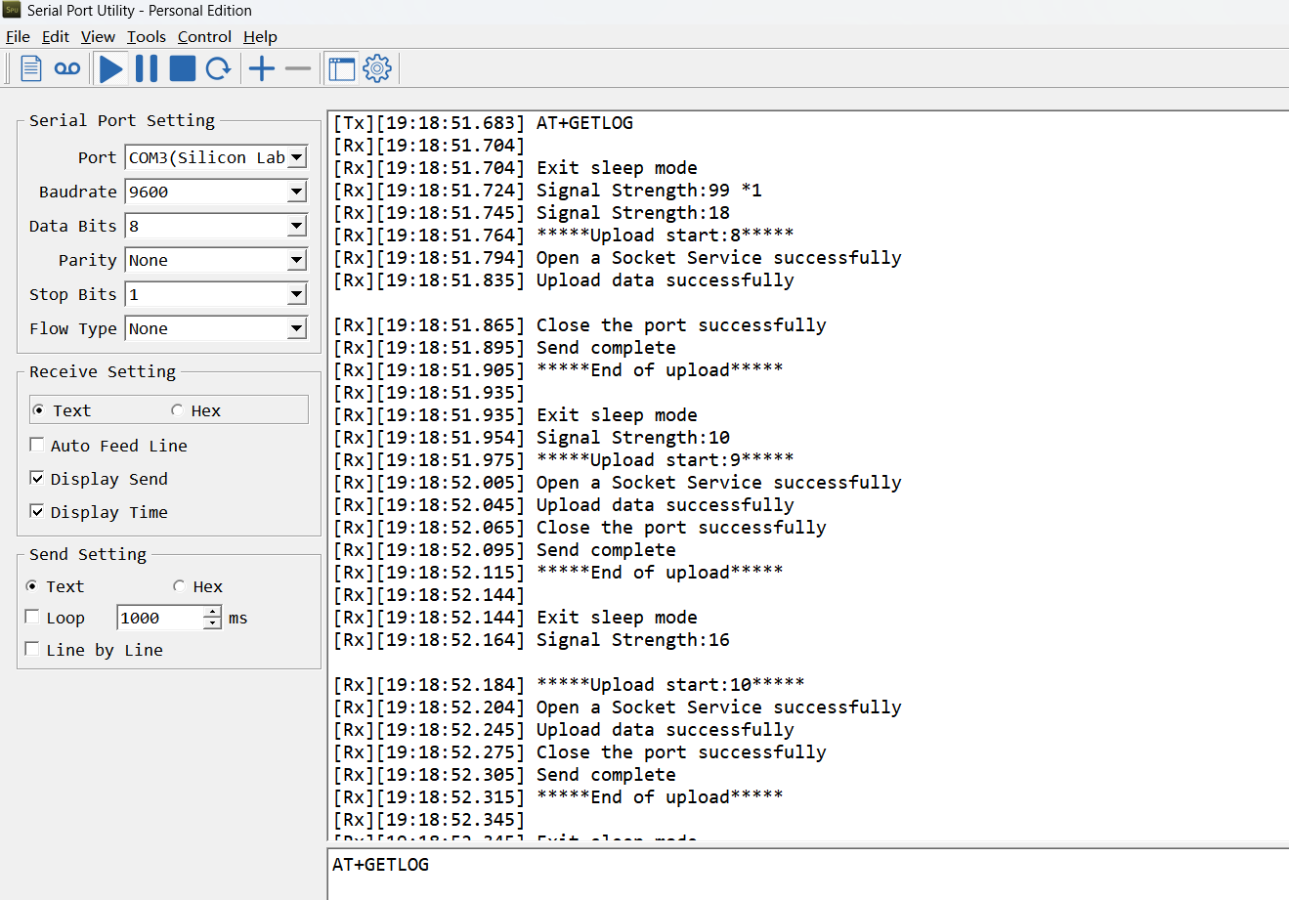Pause the serial port with pause icon
The height and width of the screenshot is (900, 1289).
(x=147, y=68)
